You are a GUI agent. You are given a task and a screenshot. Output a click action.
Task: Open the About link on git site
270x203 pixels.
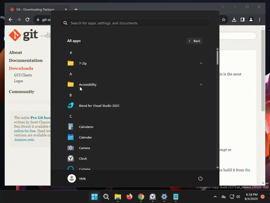coord(16,53)
